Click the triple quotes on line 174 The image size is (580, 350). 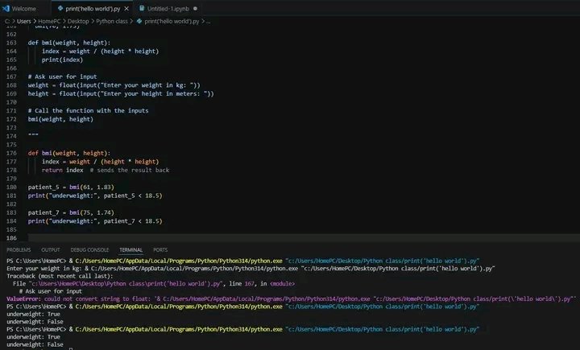33,135
